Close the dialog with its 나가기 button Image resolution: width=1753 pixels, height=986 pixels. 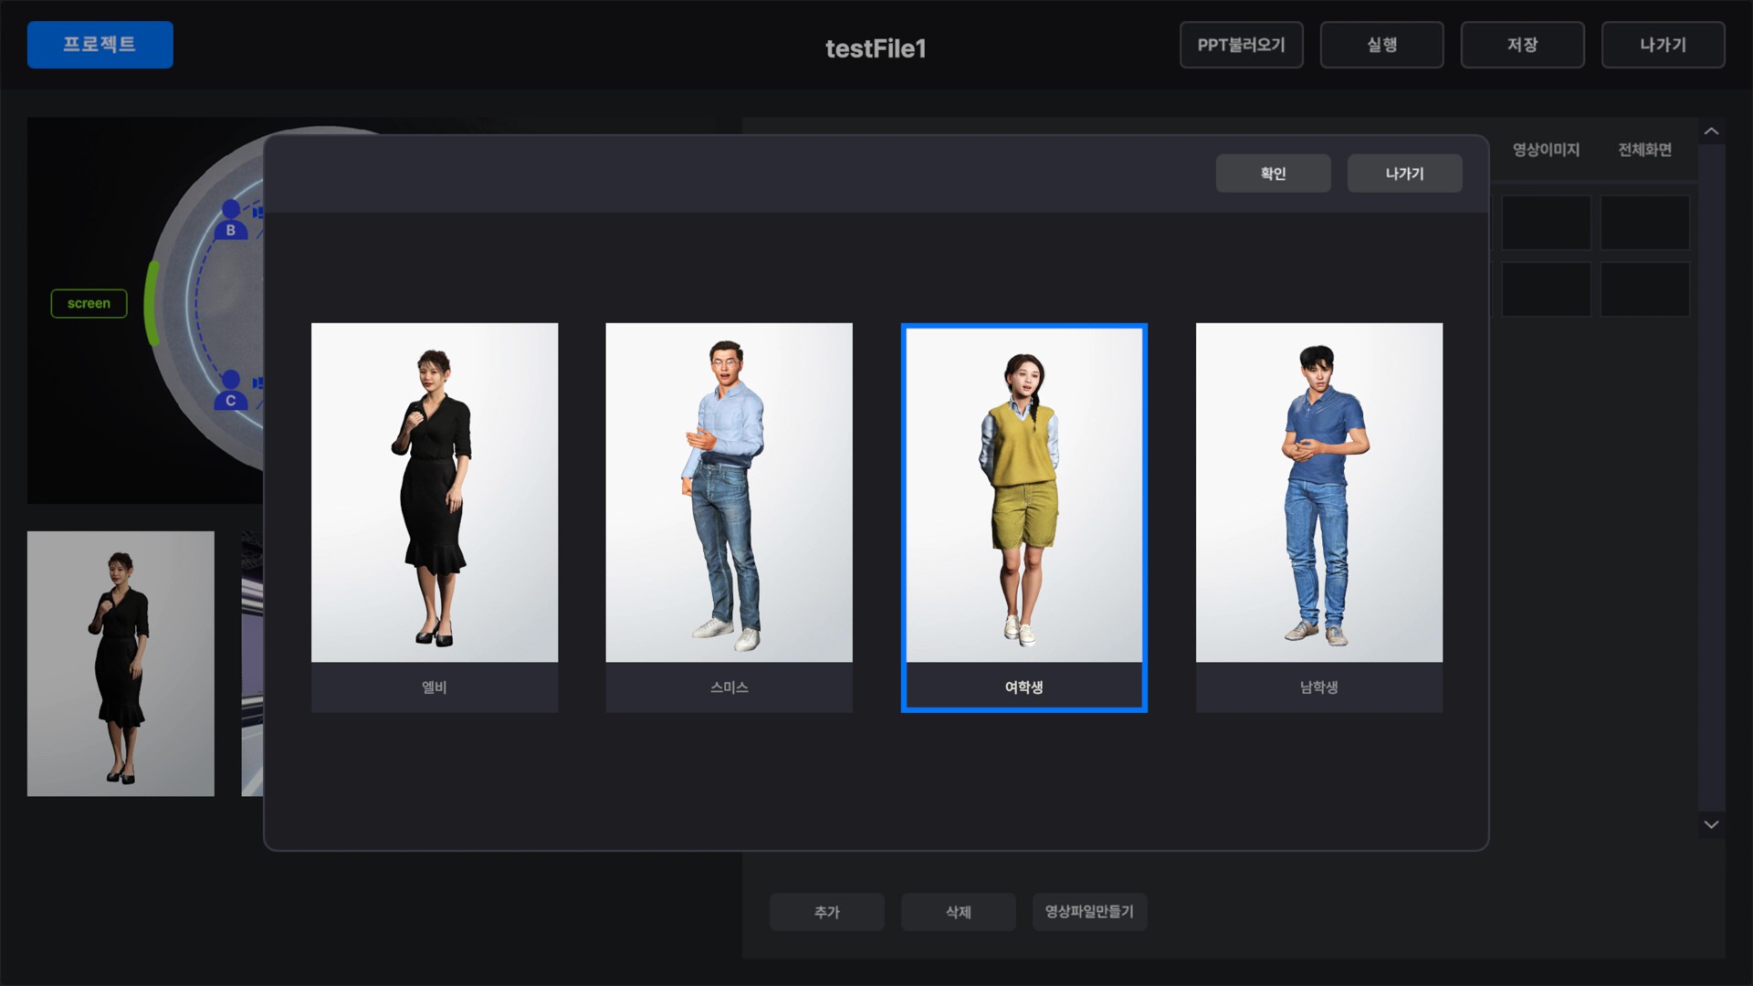tap(1404, 173)
